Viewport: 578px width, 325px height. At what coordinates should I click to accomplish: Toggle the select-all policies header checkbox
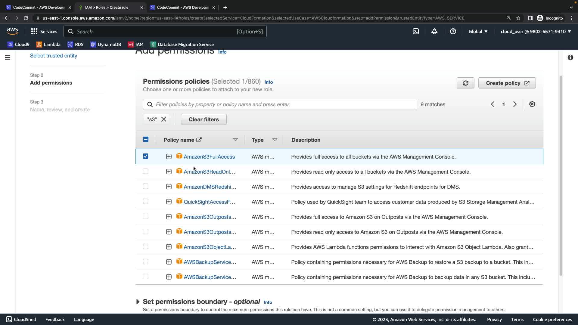(146, 140)
